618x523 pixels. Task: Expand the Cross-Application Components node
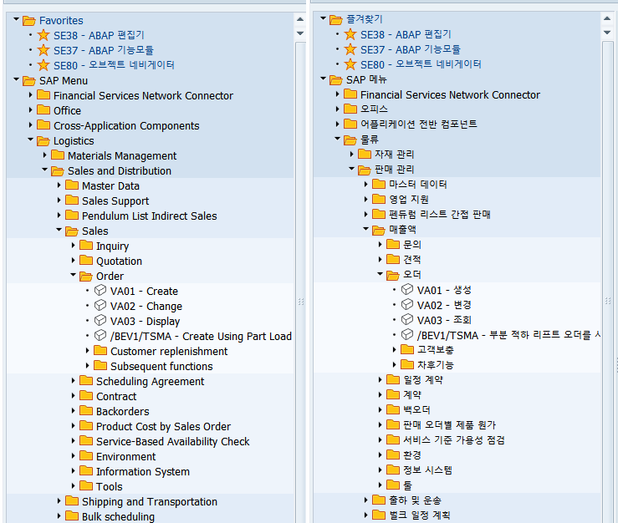30,124
